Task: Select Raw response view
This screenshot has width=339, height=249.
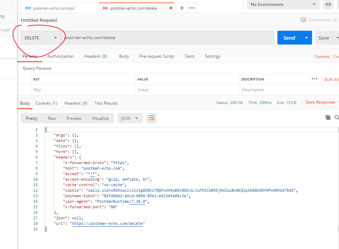Action: (52, 118)
